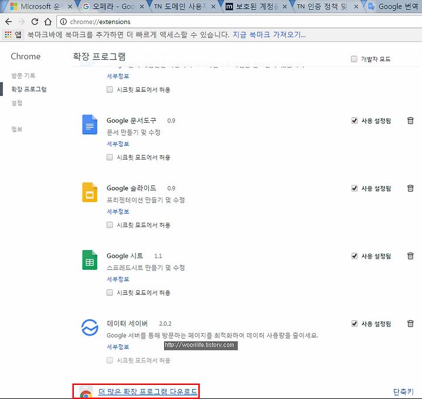Open 세부정보 for the topmost extension
This screenshot has height=399, width=422.
pyautogui.click(x=118, y=76)
